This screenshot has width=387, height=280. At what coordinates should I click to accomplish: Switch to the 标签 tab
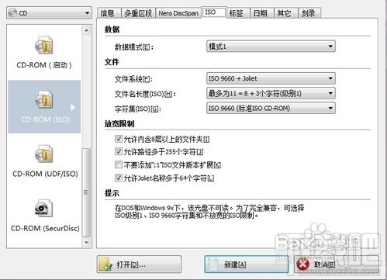(x=238, y=13)
